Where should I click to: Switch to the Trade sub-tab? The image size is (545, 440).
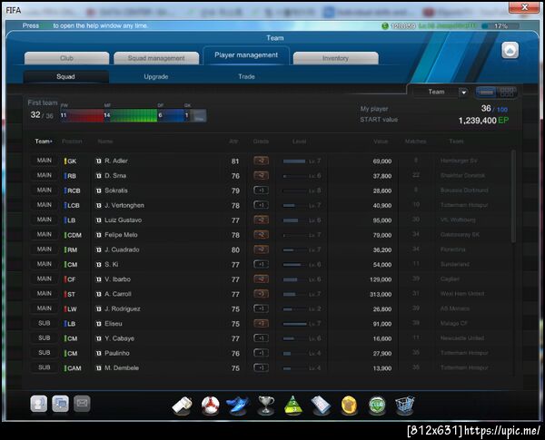pos(246,76)
